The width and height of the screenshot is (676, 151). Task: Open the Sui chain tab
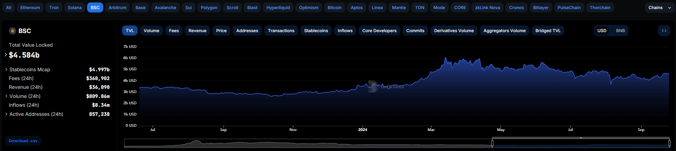point(188,8)
